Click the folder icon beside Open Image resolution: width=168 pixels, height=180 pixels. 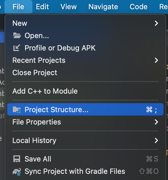(x=17, y=36)
